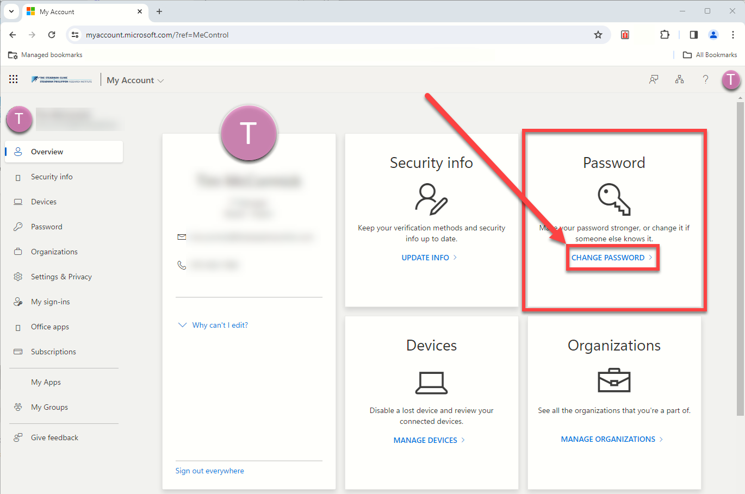
Task: Click the Sign out everywhere link
Action: [x=209, y=471]
